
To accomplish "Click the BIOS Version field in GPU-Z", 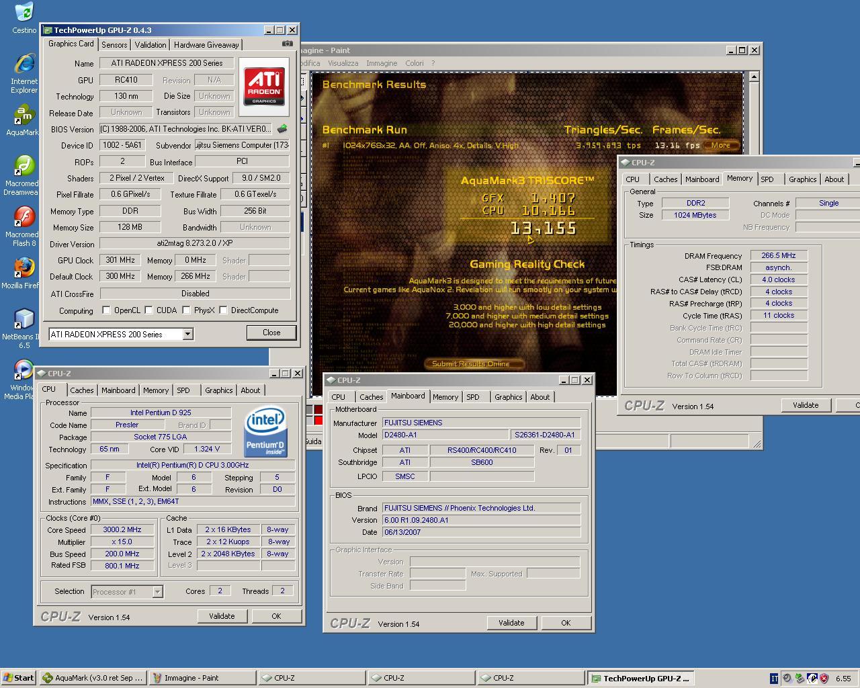I will pos(186,129).
